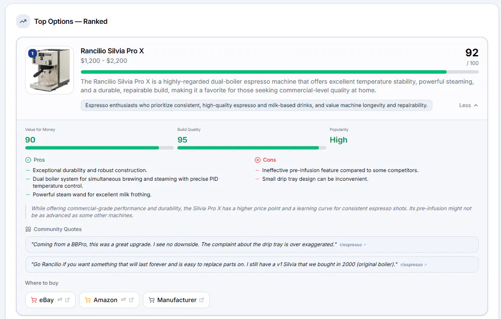Click the Build Quality progress bar
This screenshot has height=319, width=501.
(x=252, y=148)
